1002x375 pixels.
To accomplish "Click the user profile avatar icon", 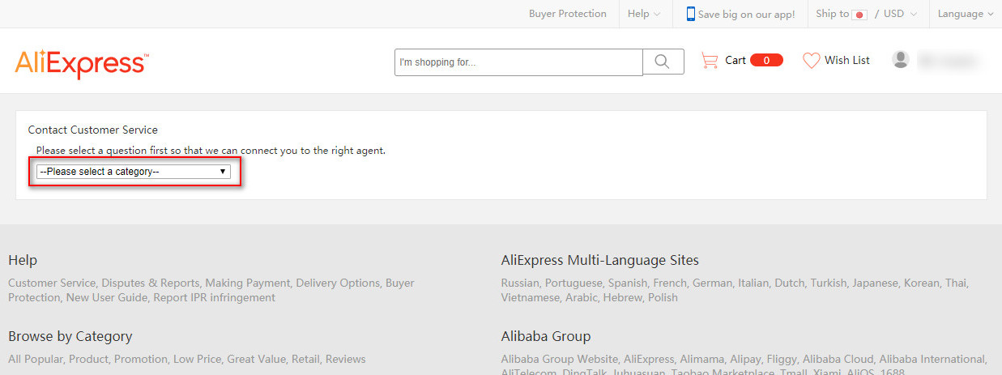I will coord(900,60).
